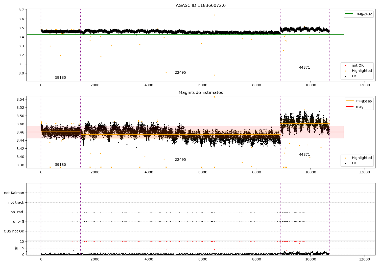Click obsid label 44871 in top plot

(x=304, y=68)
